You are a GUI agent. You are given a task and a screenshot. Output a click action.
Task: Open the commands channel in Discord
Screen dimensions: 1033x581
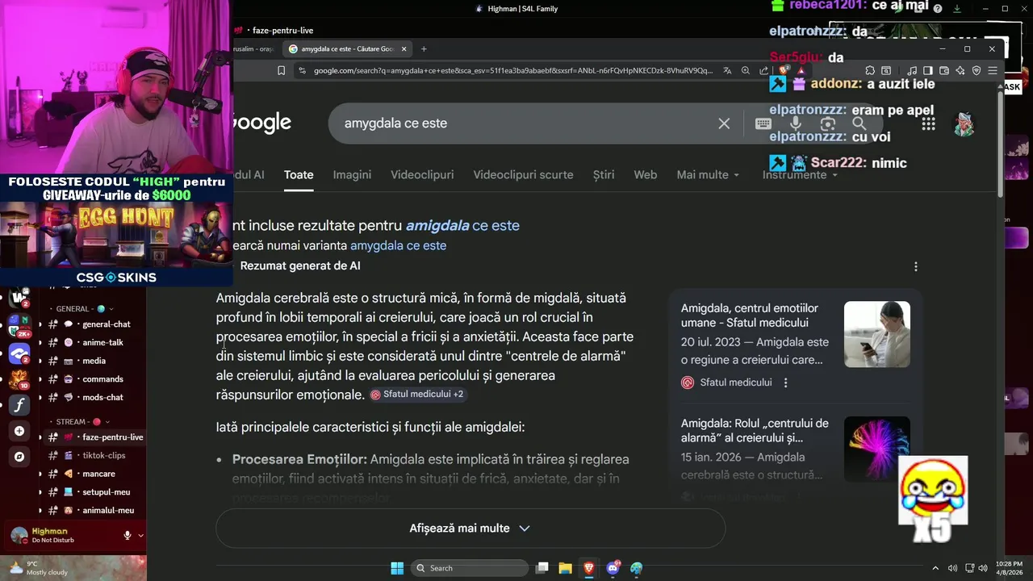point(102,379)
